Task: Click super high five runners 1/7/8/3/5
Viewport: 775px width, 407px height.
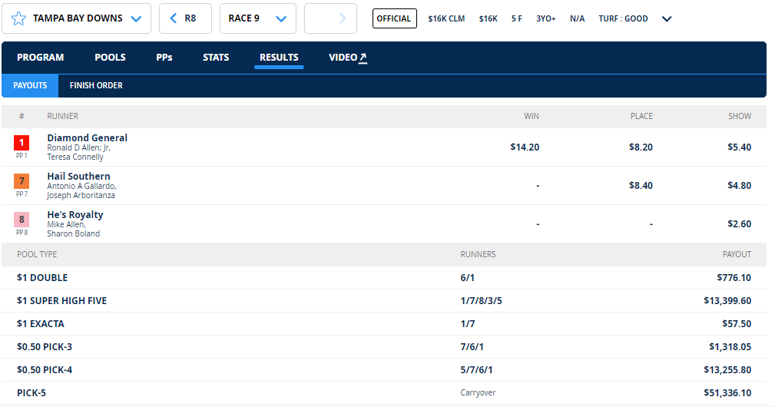Action: click(x=481, y=301)
